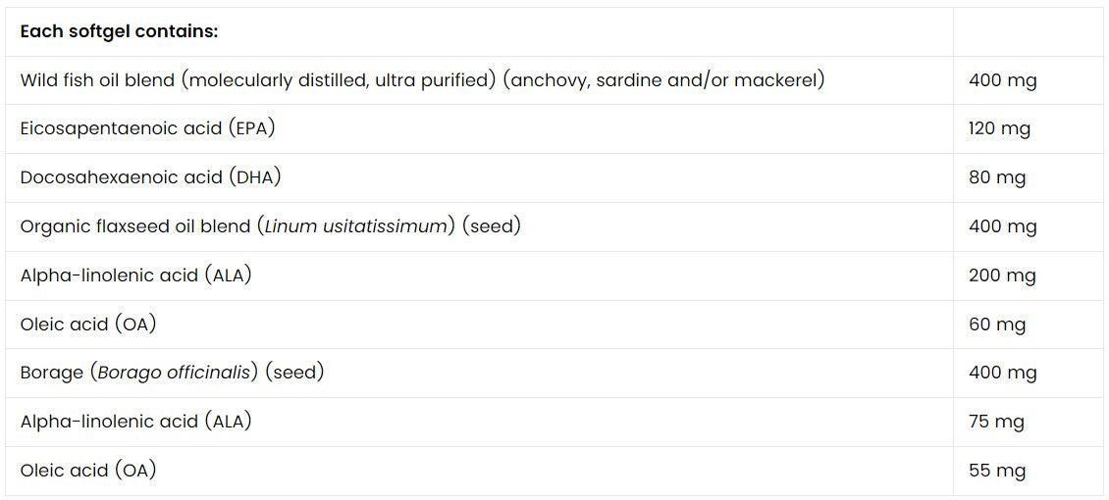Click the Organic flaxseed oil blend text

(270, 226)
